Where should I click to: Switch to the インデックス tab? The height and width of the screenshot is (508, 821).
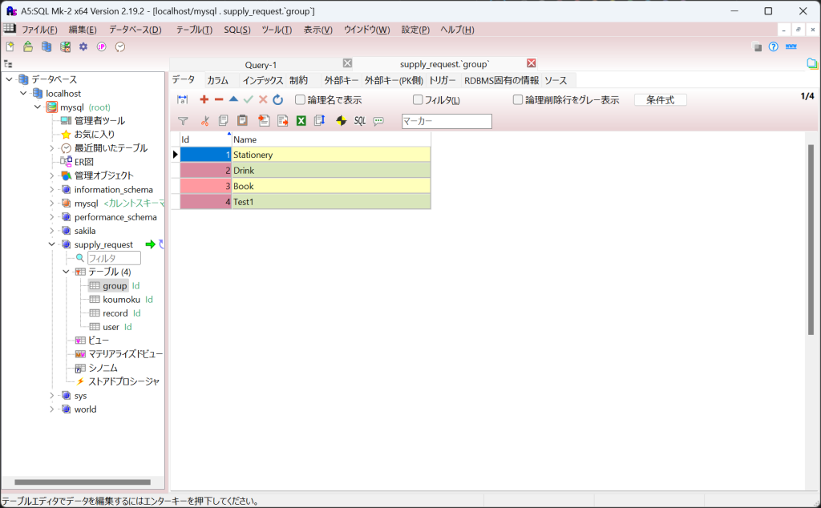(263, 80)
